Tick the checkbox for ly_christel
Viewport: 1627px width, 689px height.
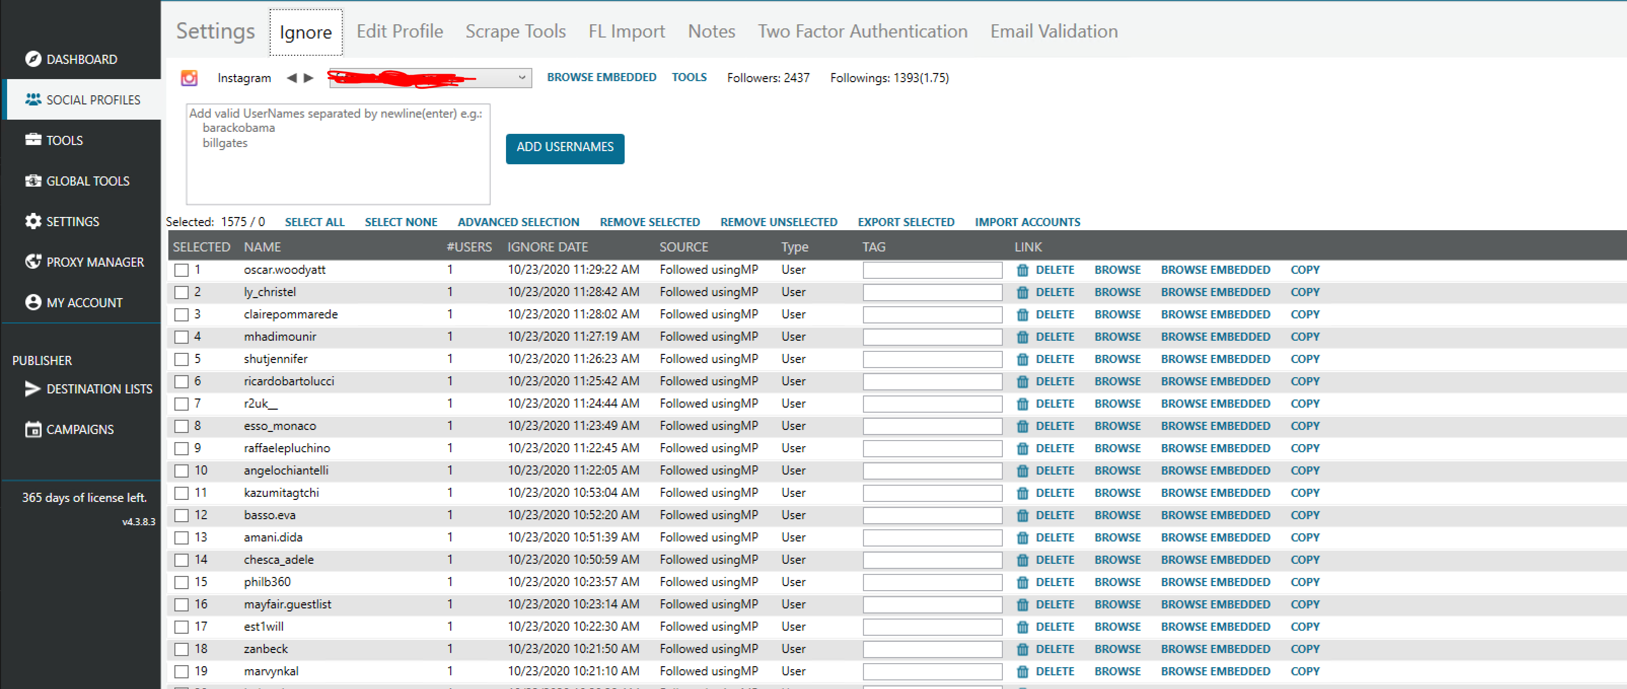coord(182,293)
